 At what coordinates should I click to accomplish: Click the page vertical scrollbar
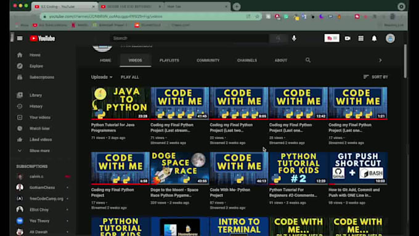[x=405, y=62]
